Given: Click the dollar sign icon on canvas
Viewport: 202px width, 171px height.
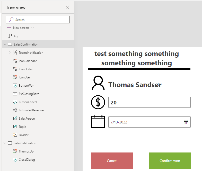Looking at the screenshot, I should click(98, 102).
